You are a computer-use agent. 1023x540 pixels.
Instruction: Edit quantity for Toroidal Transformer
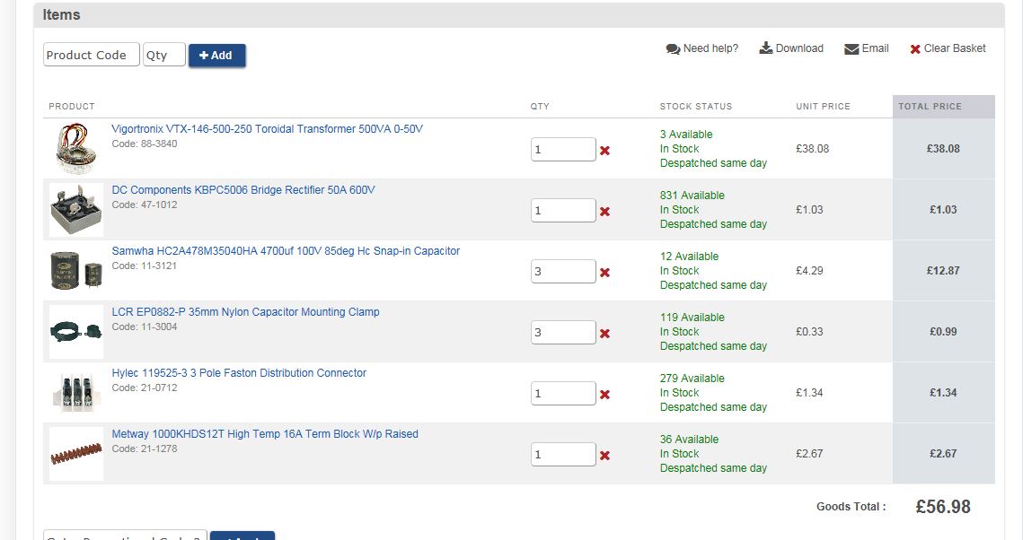pos(562,150)
